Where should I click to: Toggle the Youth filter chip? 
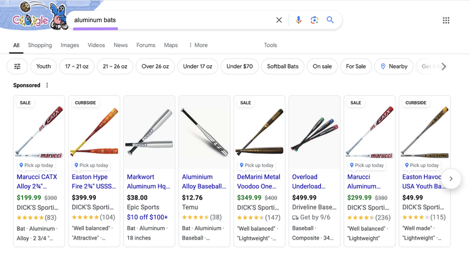click(43, 66)
